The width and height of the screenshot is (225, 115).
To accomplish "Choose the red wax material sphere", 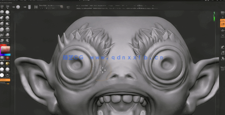I will click(x=7, y=58).
